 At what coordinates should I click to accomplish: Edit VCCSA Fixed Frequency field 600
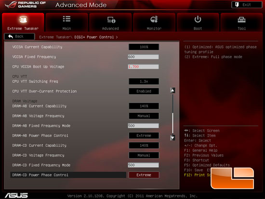[143, 57]
